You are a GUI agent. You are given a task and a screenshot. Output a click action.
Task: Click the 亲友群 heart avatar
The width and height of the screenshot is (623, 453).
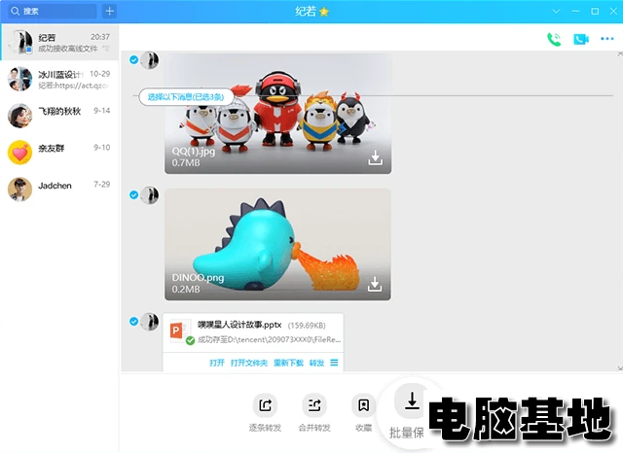coord(19,153)
